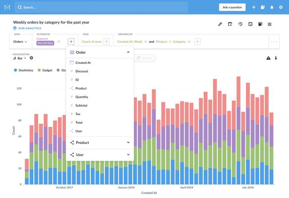Download results arrow icon
Image resolution: width=289 pixels, height=198 pixels.
click(276, 58)
